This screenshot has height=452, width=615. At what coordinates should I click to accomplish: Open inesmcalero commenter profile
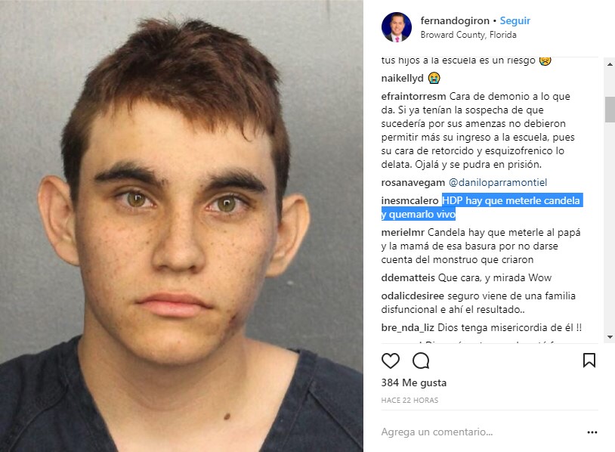click(x=409, y=200)
